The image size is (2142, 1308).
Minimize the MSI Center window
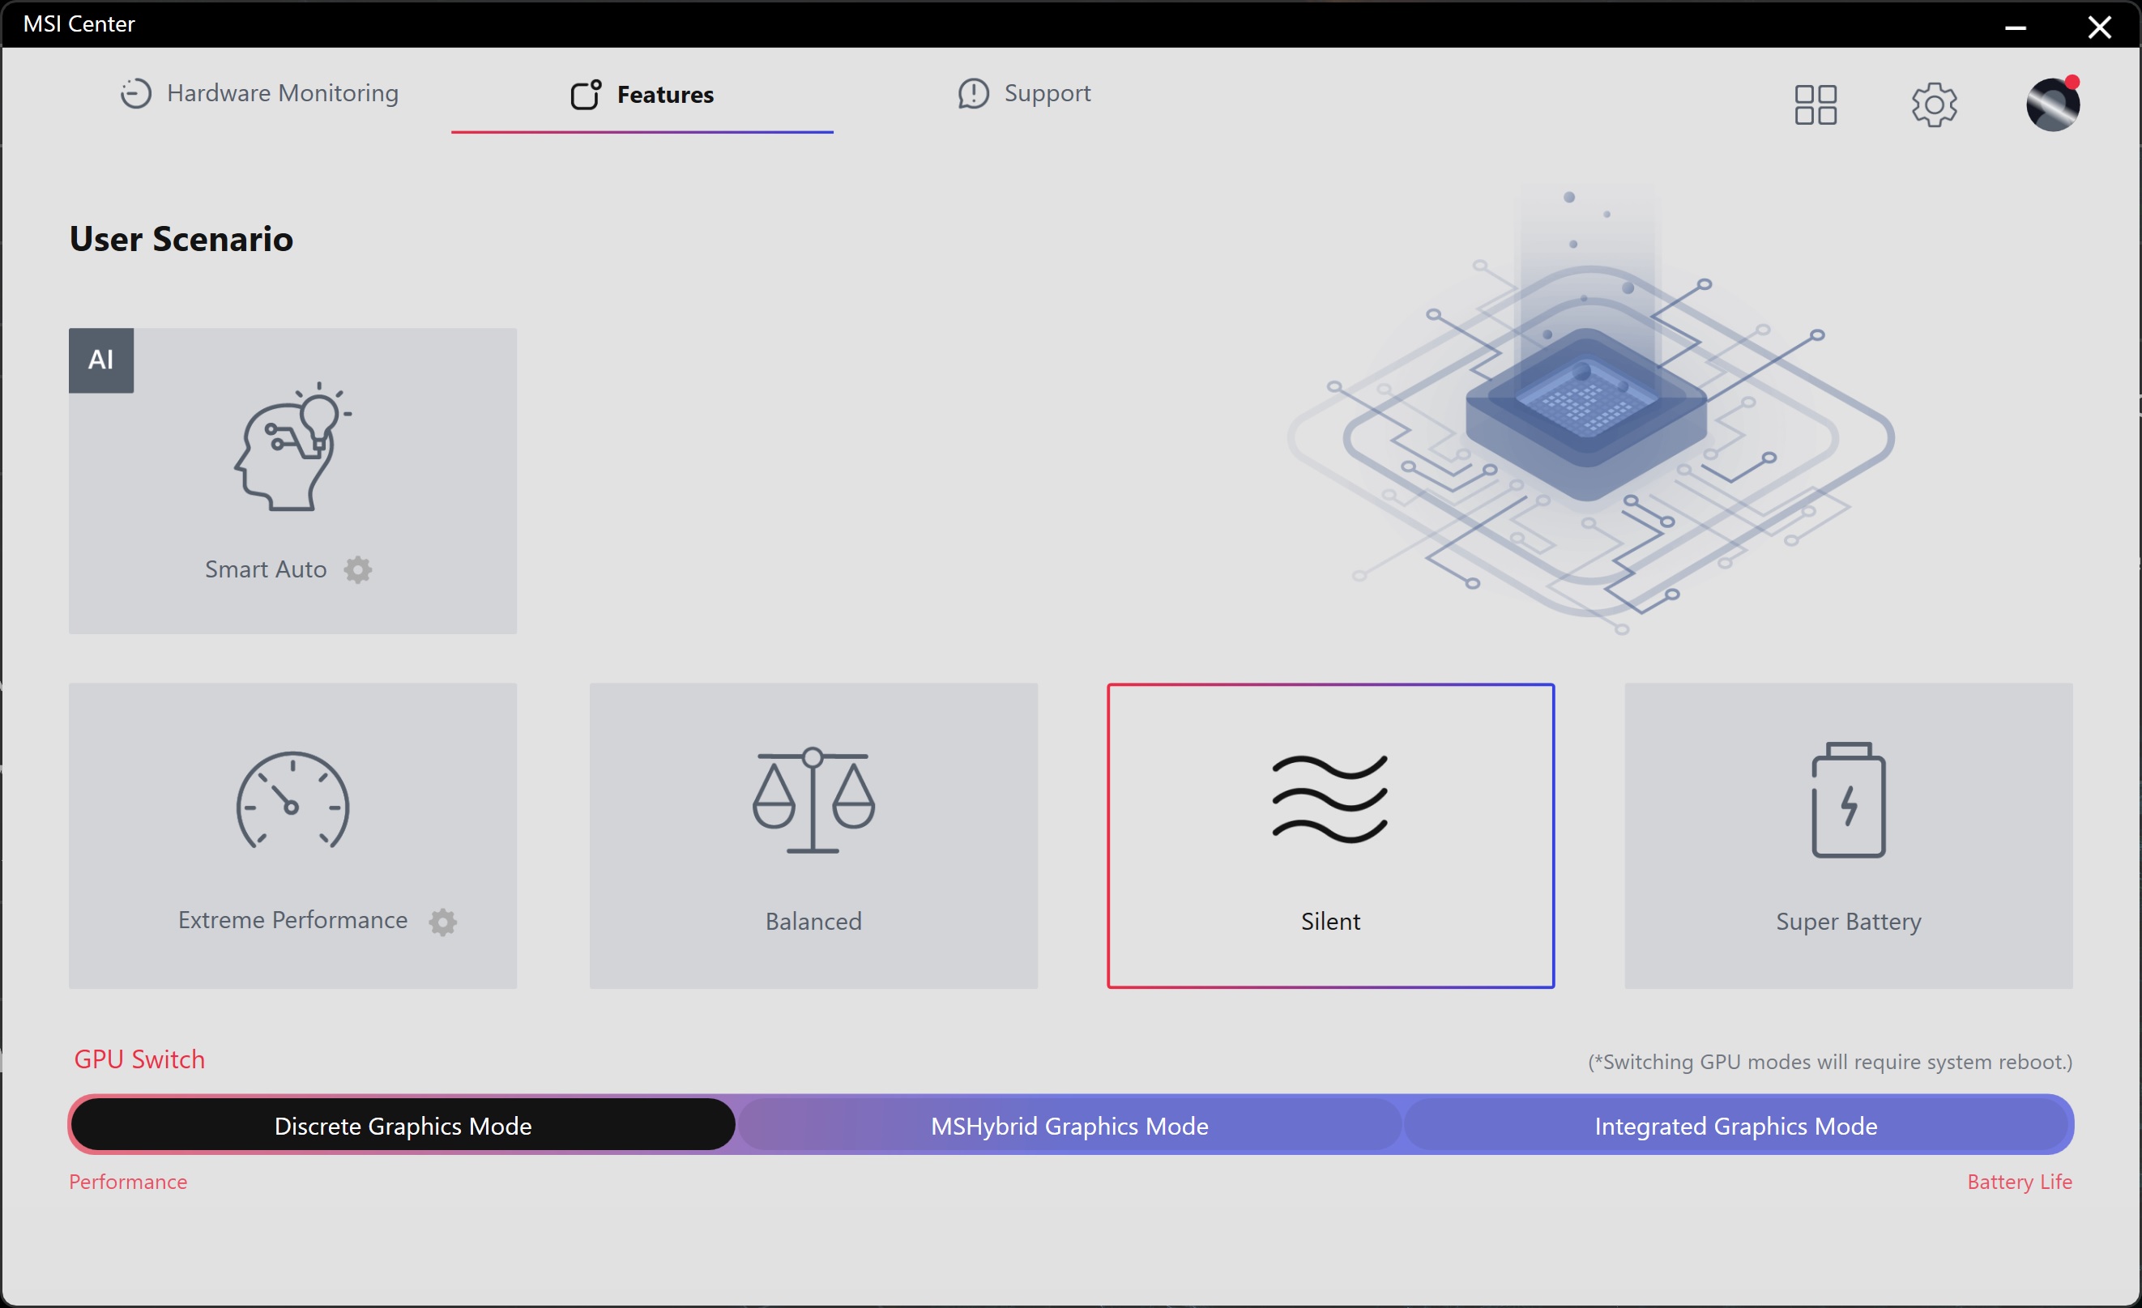click(x=2015, y=26)
